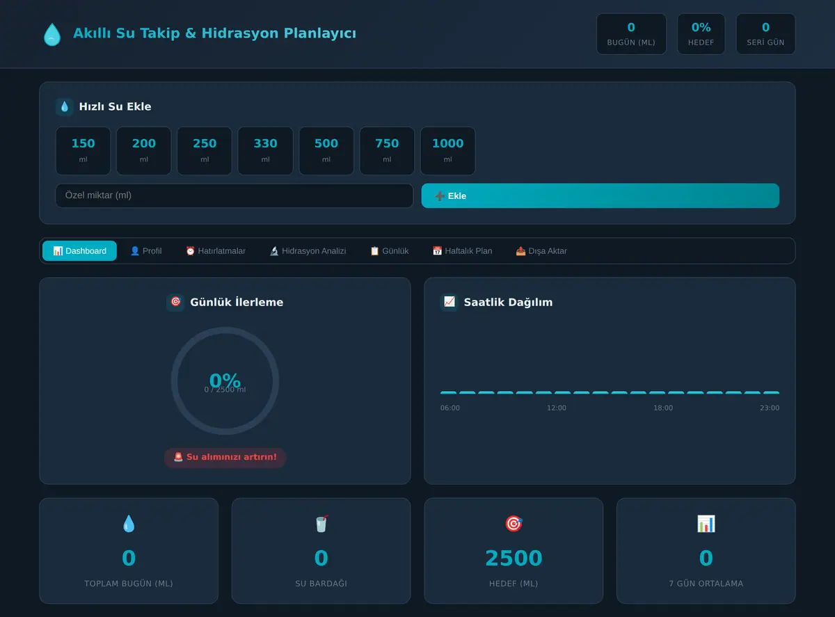The height and width of the screenshot is (617, 835).
Task: Click the 18:00 label on hourly chart
Action: [x=663, y=408]
